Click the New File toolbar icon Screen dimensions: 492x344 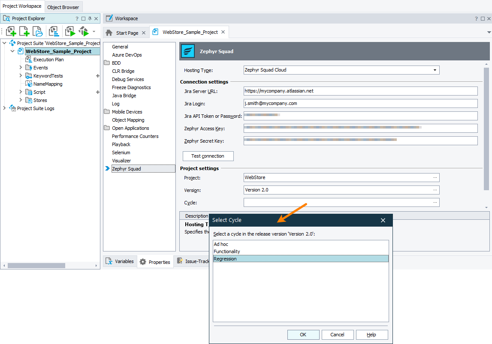pos(24,31)
